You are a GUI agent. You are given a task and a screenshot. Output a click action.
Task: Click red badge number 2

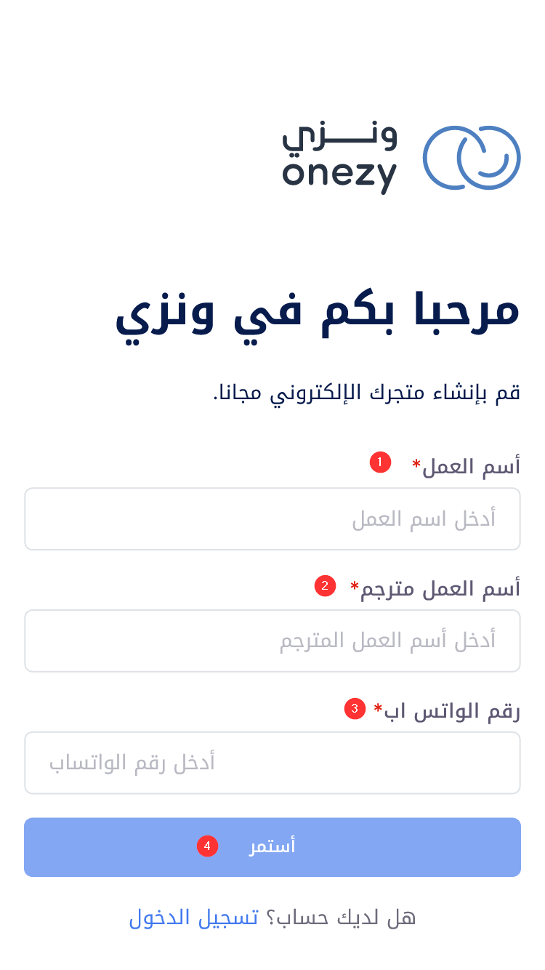click(x=325, y=585)
